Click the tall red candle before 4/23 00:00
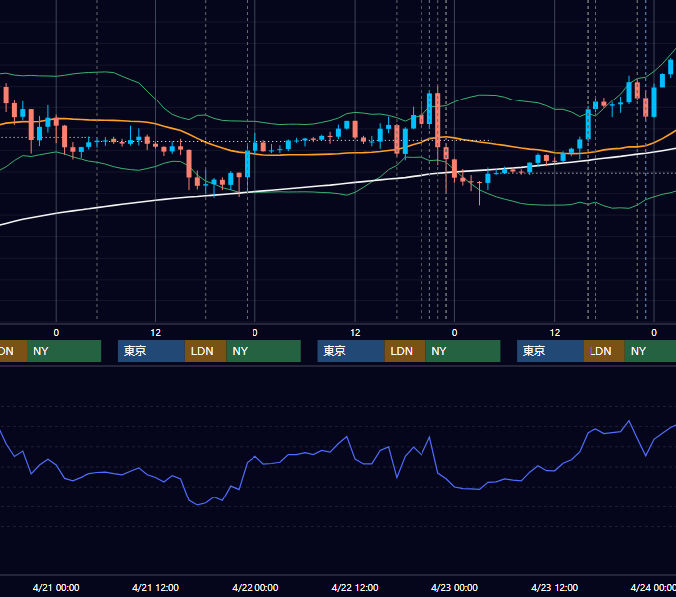Viewport: 676px width, 597px height. point(438,120)
